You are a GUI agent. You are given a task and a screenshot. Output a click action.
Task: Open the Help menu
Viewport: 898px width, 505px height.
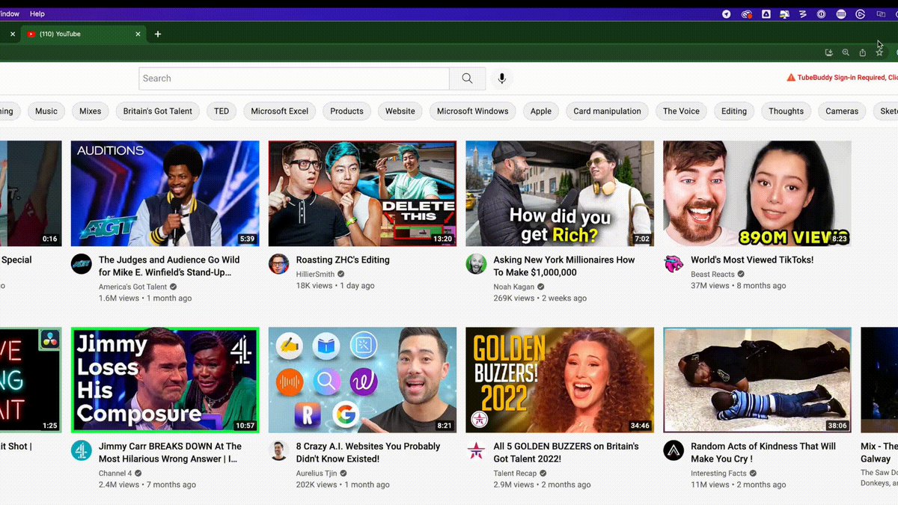coord(37,13)
